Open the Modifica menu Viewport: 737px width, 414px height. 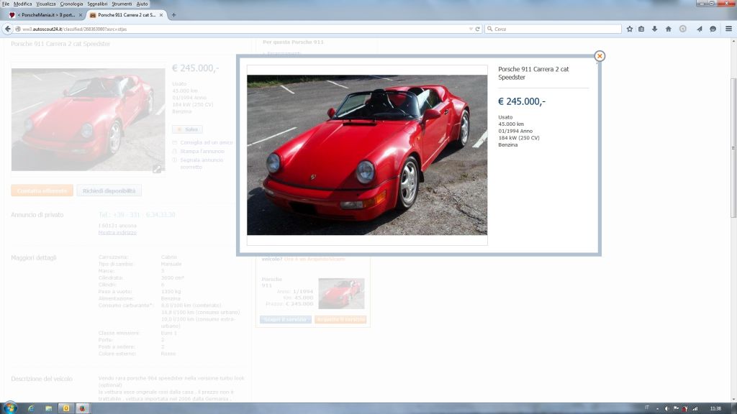pos(22,4)
